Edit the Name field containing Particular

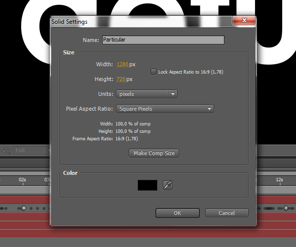click(163, 40)
